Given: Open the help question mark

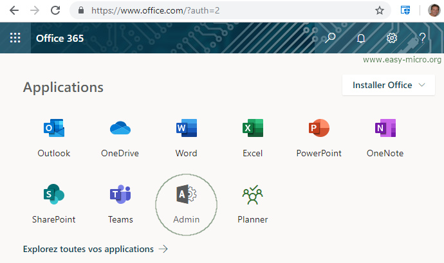Looking at the screenshot, I should pos(422,38).
